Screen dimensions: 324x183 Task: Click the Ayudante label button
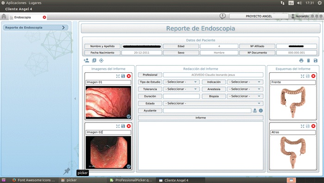150,111
